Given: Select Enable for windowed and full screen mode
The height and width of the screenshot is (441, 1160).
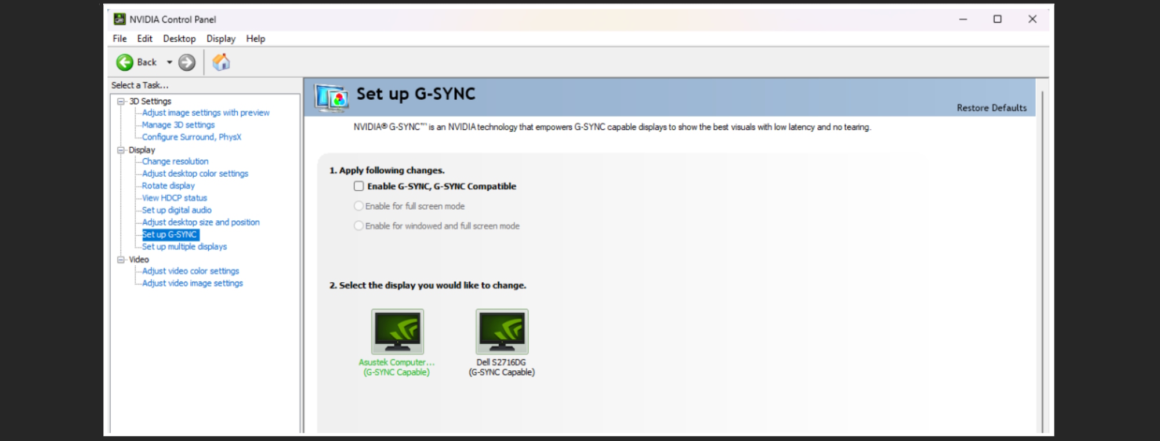Looking at the screenshot, I should [x=358, y=225].
